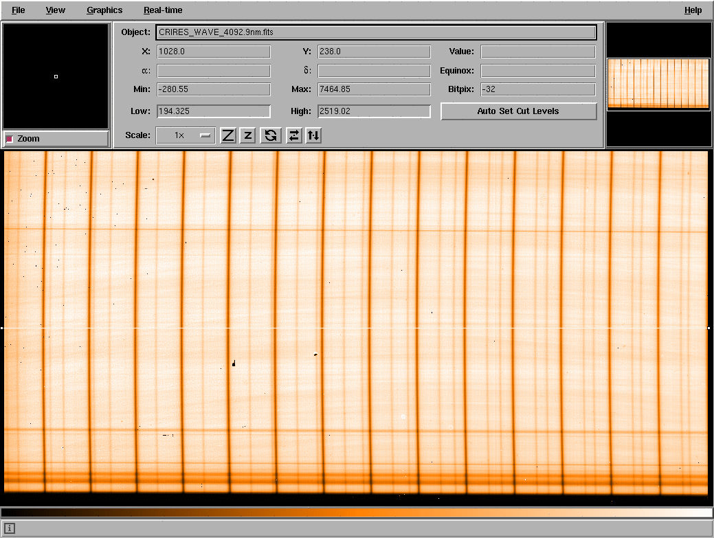This screenshot has height=538, width=714.
Task: Click the rotate image icon
Action: [x=271, y=135]
